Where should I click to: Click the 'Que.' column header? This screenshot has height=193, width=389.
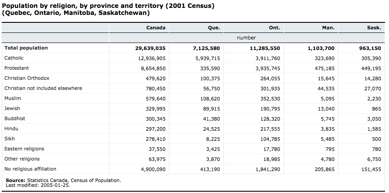[x=214, y=28]
